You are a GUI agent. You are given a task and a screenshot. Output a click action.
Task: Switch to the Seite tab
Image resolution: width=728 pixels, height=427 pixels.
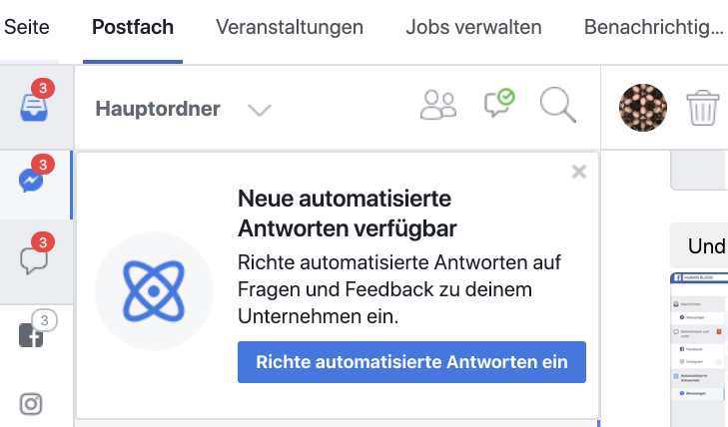tap(26, 27)
